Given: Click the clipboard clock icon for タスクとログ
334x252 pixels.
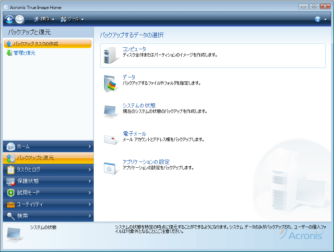Looking at the screenshot, I should click(11, 170).
